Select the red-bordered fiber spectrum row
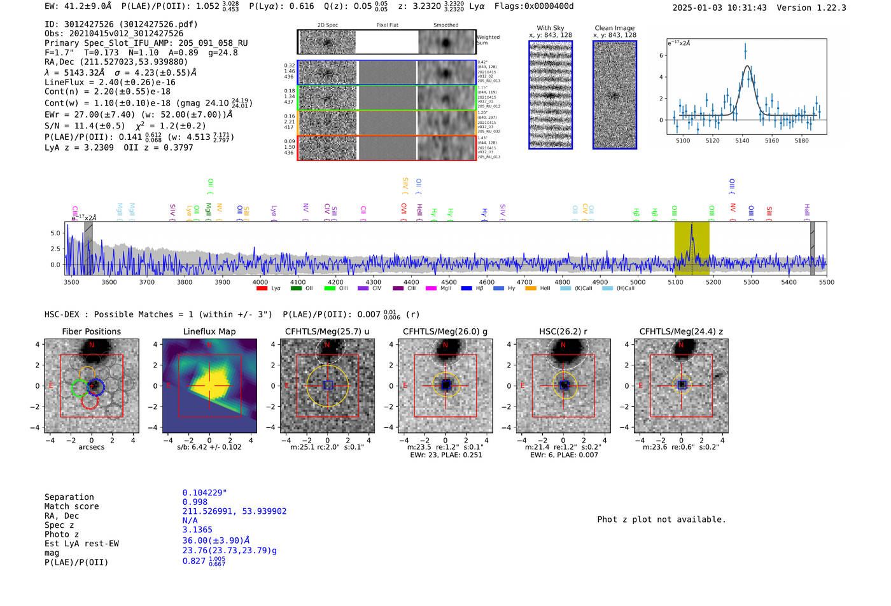 pos(387,148)
